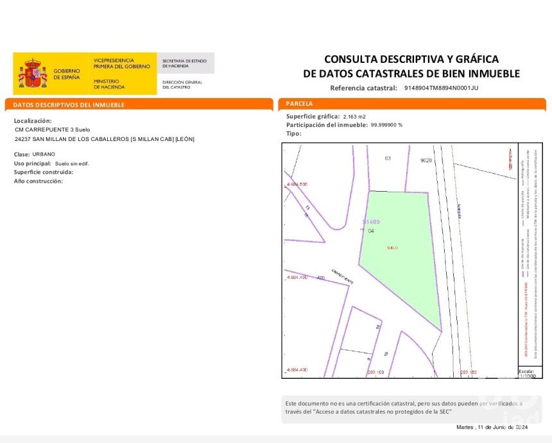
Task: Click the 'CARREPUENTE' street label on map
Action: (x=343, y=277)
